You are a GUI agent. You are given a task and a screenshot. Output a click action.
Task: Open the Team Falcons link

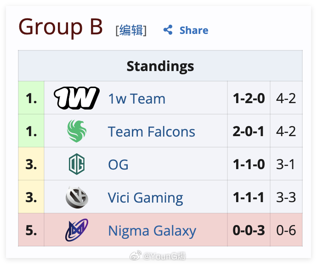tap(152, 132)
